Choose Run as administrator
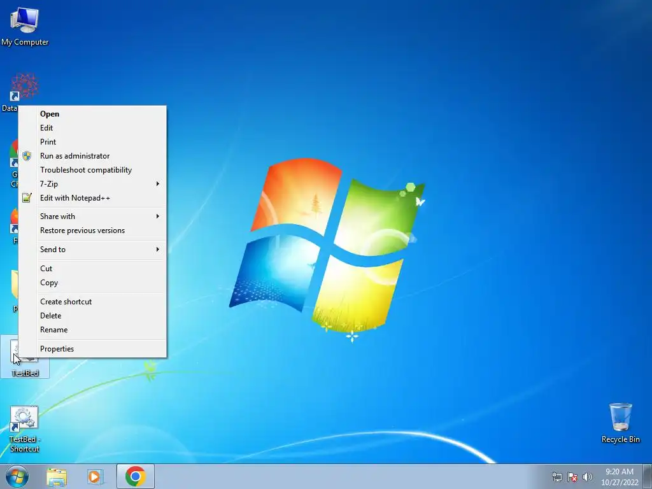The height and width of the screenshot is (489, 652). point(93,156)
